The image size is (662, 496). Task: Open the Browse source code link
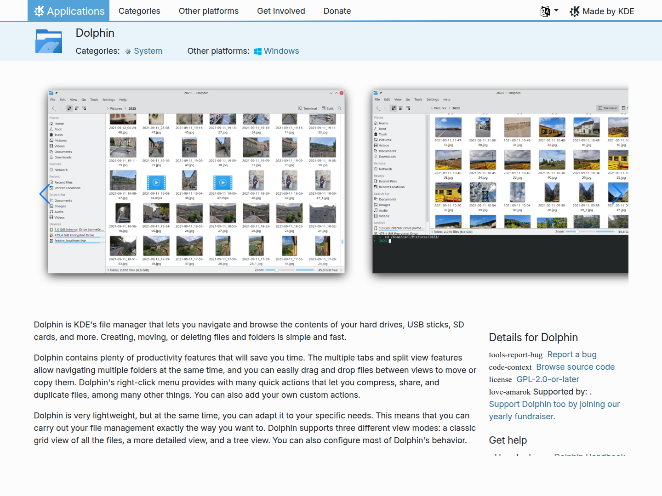575,367
